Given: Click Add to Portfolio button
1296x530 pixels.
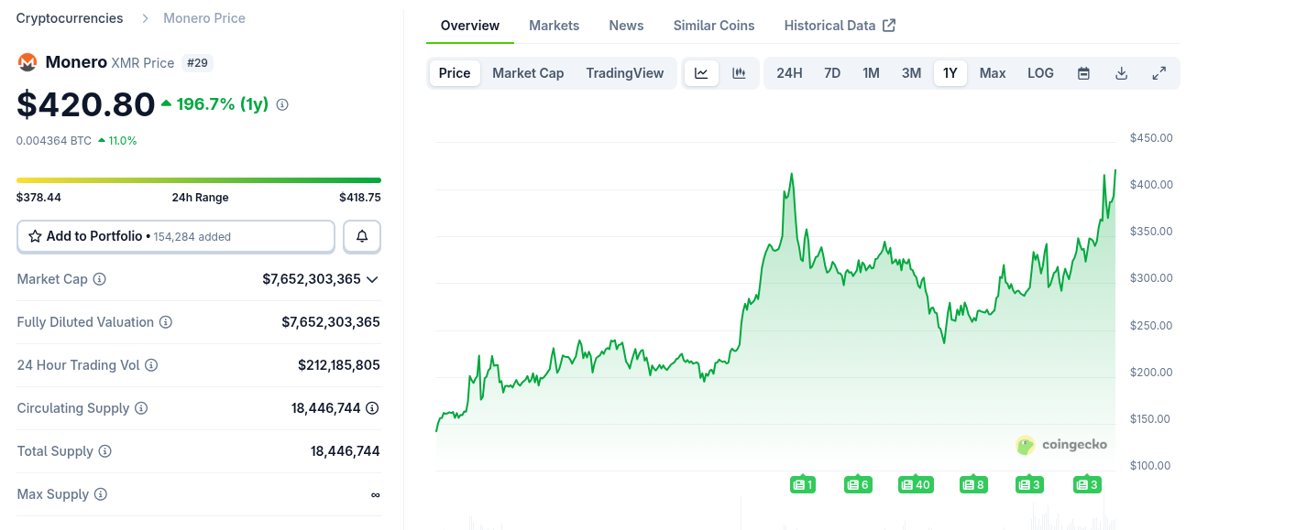Looking at the screenshot, I should (x=176, y=236).
